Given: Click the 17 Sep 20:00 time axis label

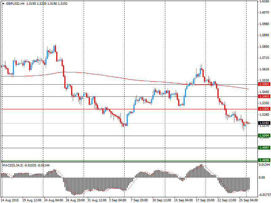Looking at the screenshot, I should [205, 200].
